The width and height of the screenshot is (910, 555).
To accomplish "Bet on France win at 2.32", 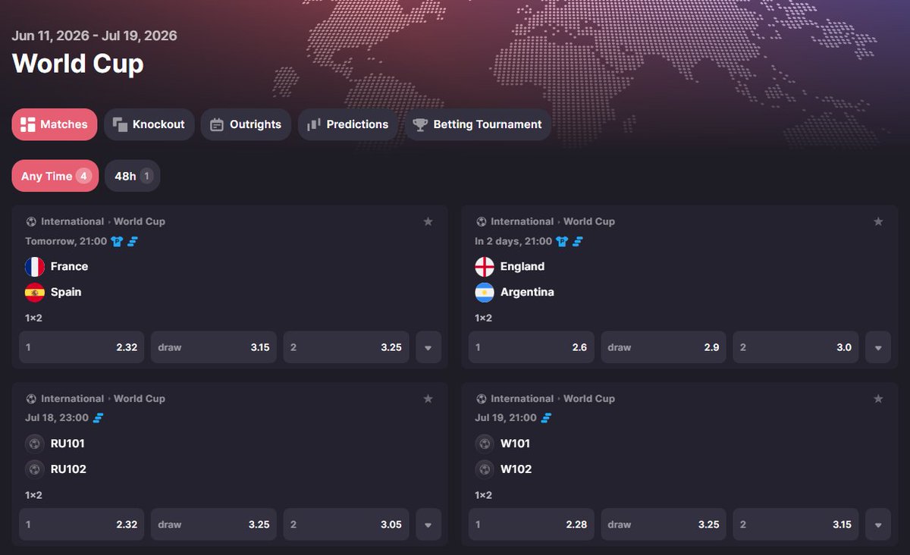I will click(x=82, y=347).
